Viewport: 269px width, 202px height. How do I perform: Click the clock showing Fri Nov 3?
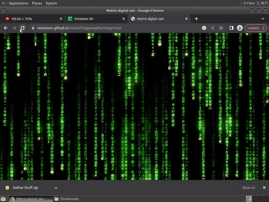tap(256, 3)
